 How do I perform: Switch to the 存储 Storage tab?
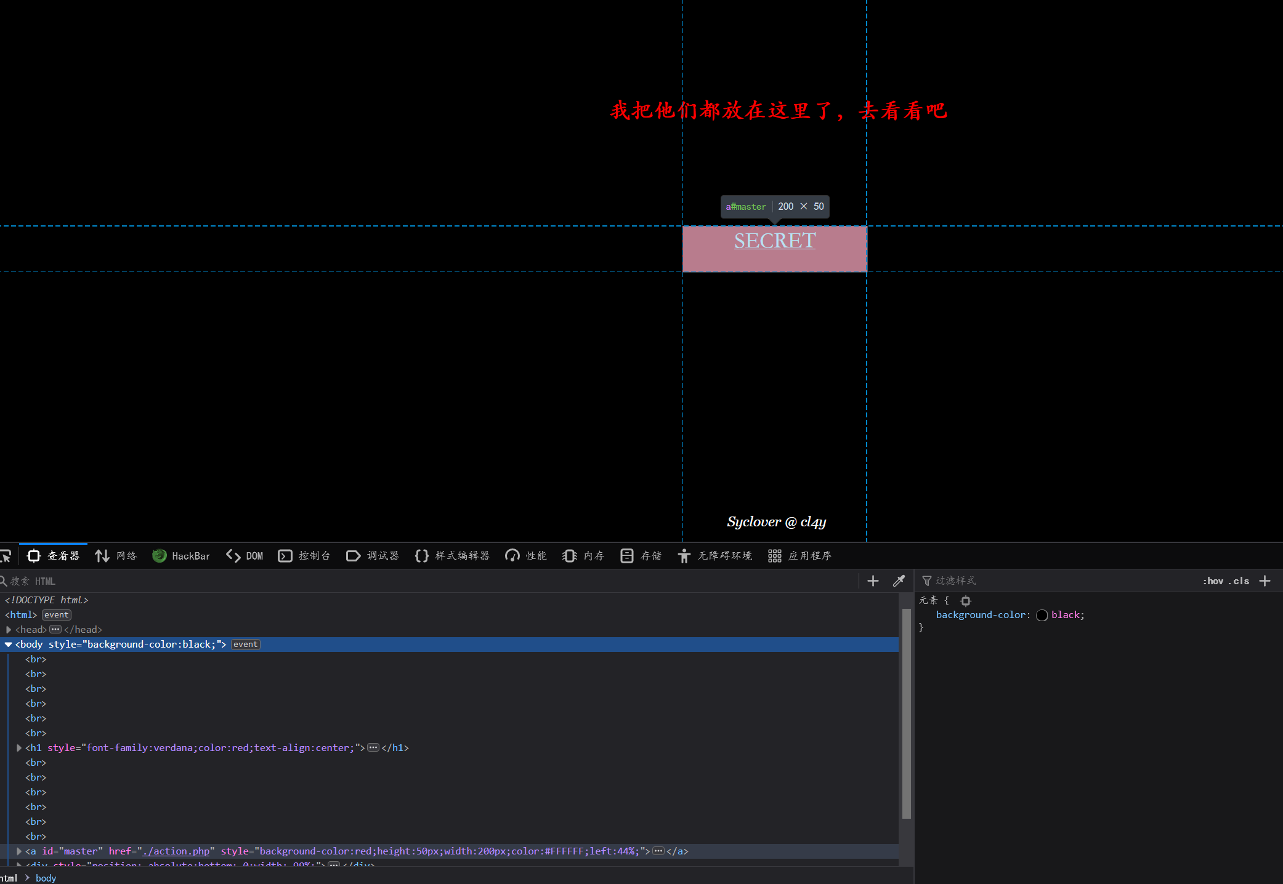coord(641,556)
